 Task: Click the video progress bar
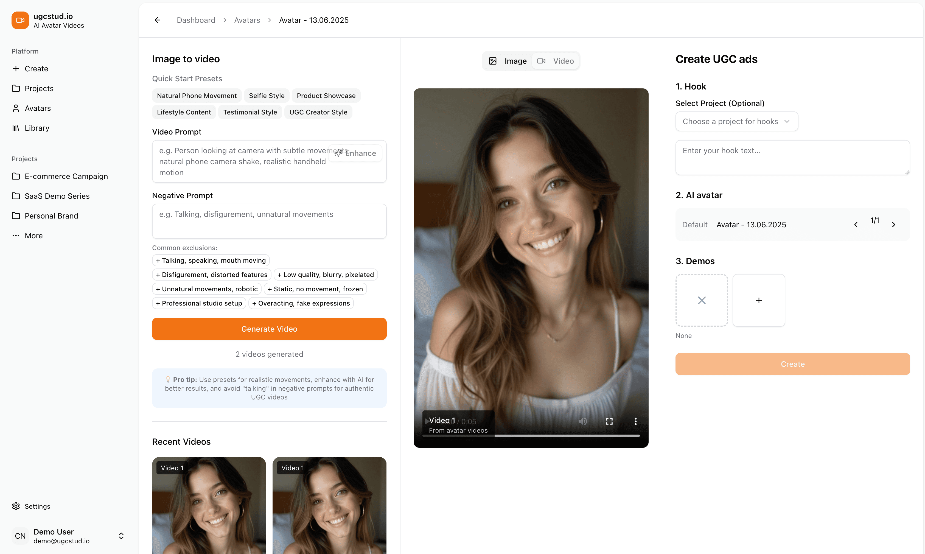coord(567,435)
